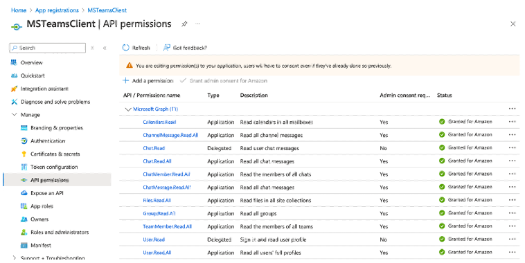Click 'Granted for Amazon' status in Chat.Read.All row
Viewport: 525px width, 263px height.
click(470, 161)
